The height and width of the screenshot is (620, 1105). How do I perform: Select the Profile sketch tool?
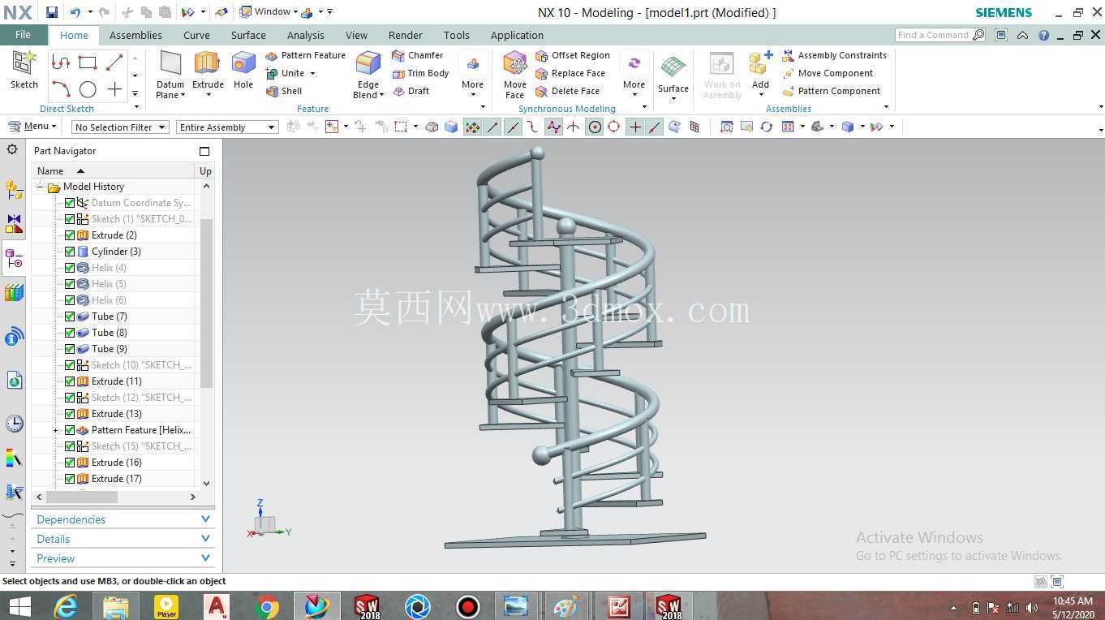(61, 62)
